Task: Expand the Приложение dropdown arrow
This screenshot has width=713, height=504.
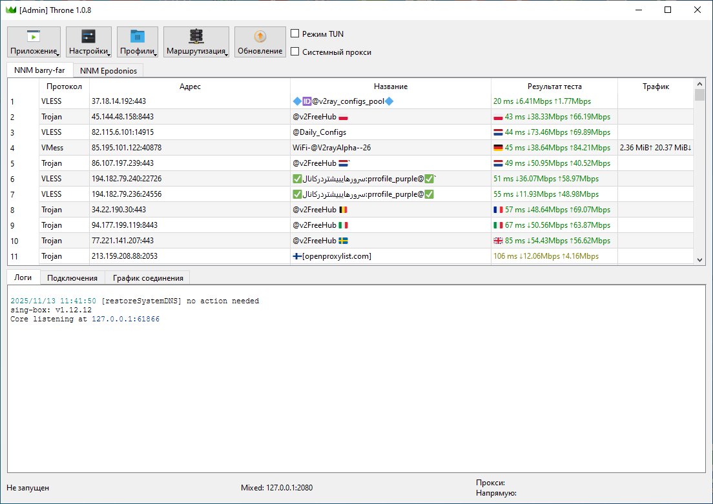Action: 57,54
